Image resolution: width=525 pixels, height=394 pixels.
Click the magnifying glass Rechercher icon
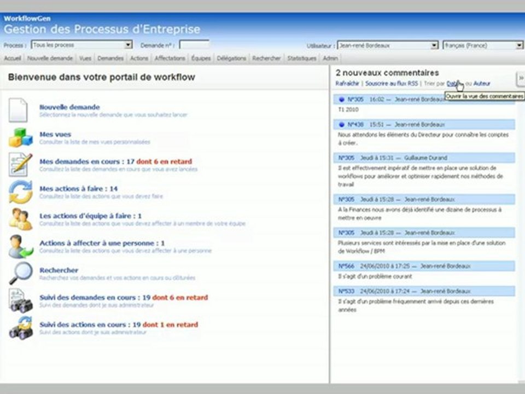(20, 274)
